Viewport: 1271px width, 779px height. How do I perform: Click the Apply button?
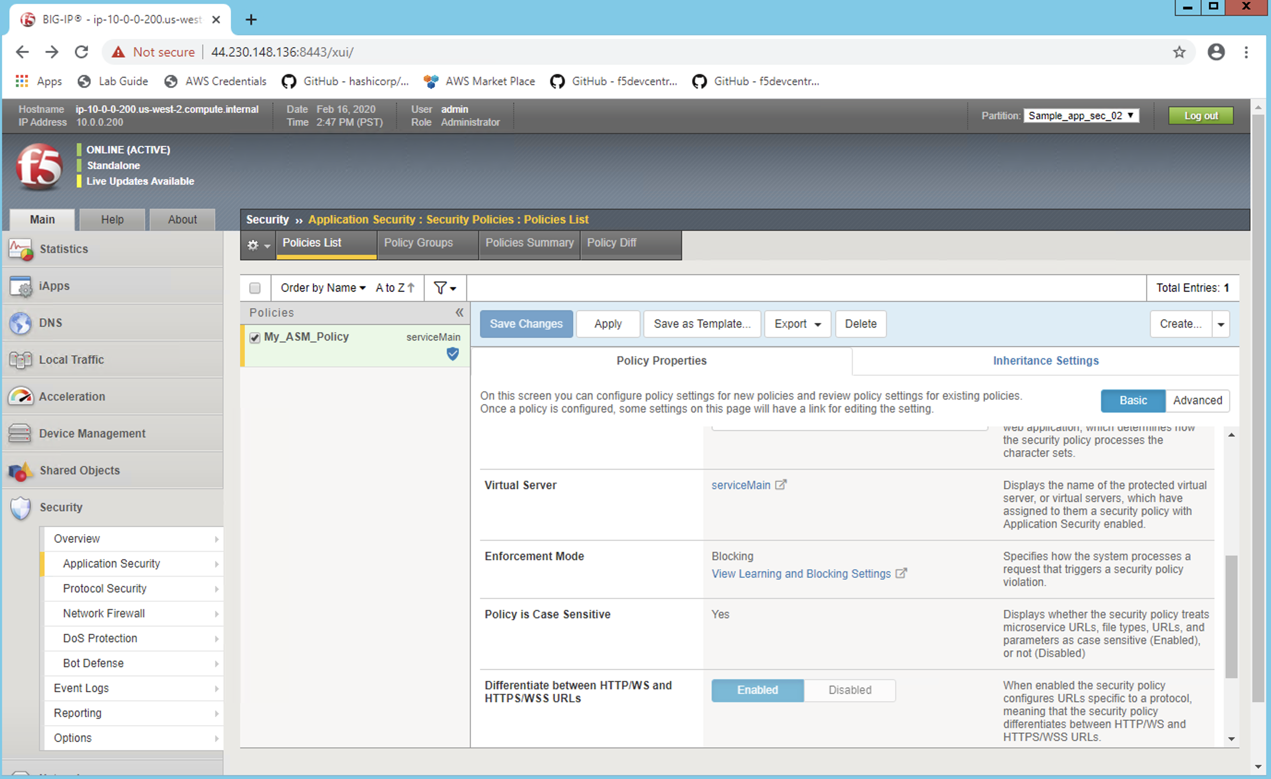(x=608, y=324)
